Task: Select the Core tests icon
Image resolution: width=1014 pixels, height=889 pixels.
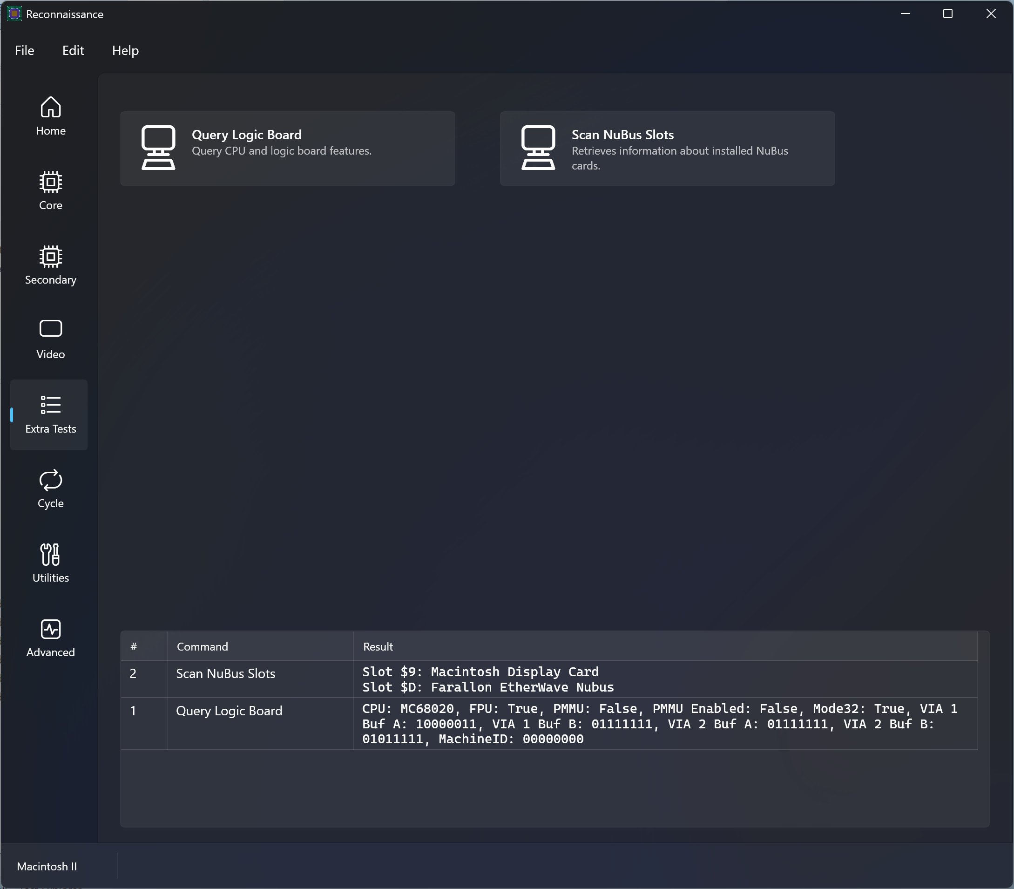Action: click(x=50, y=182)
